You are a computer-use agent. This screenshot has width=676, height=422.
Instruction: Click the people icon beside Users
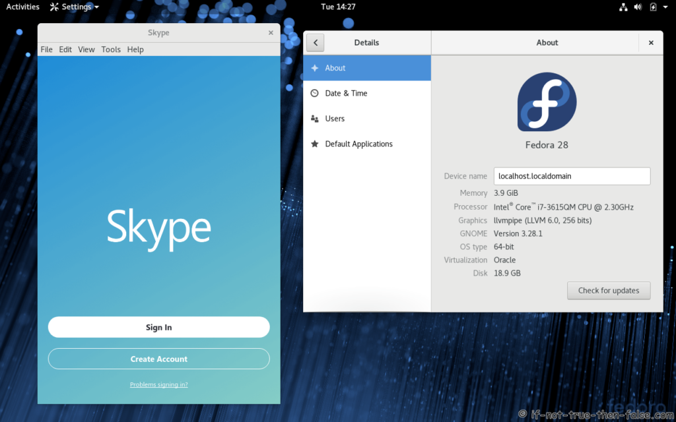[x=315, y=119]
